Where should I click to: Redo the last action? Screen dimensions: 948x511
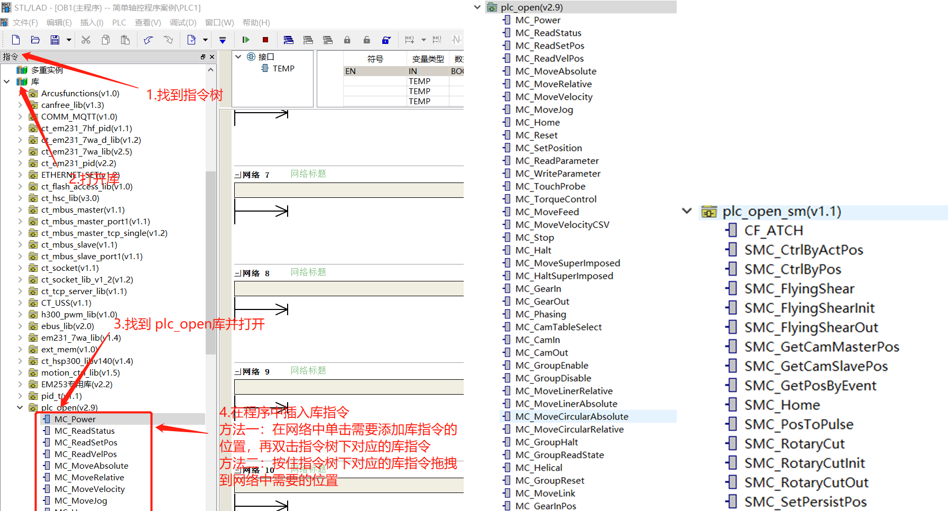[168, 40]
